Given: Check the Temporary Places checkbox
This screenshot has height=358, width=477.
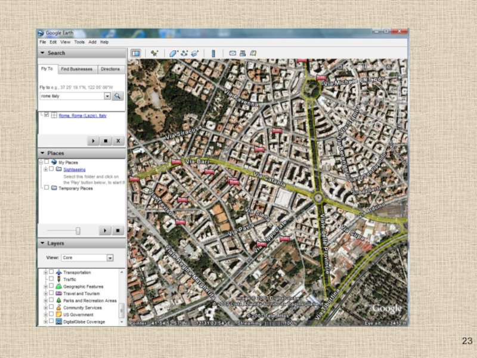Looking at the screenshot, I should (x=46, y=188).
